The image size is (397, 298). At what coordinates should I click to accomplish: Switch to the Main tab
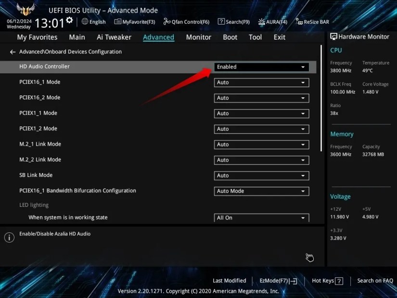tap(77, 37)
